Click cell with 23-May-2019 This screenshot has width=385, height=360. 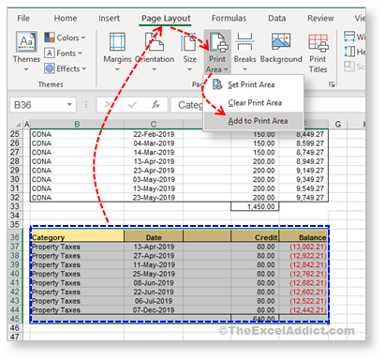click(154, 198)
